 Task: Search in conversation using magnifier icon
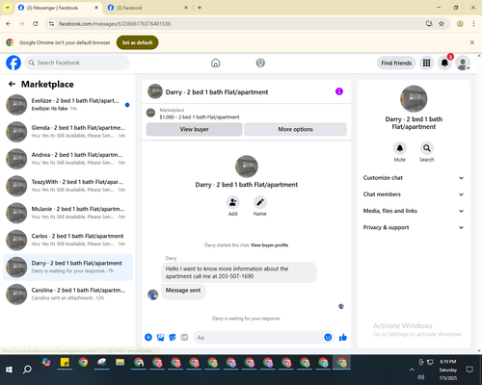(427, 148)
